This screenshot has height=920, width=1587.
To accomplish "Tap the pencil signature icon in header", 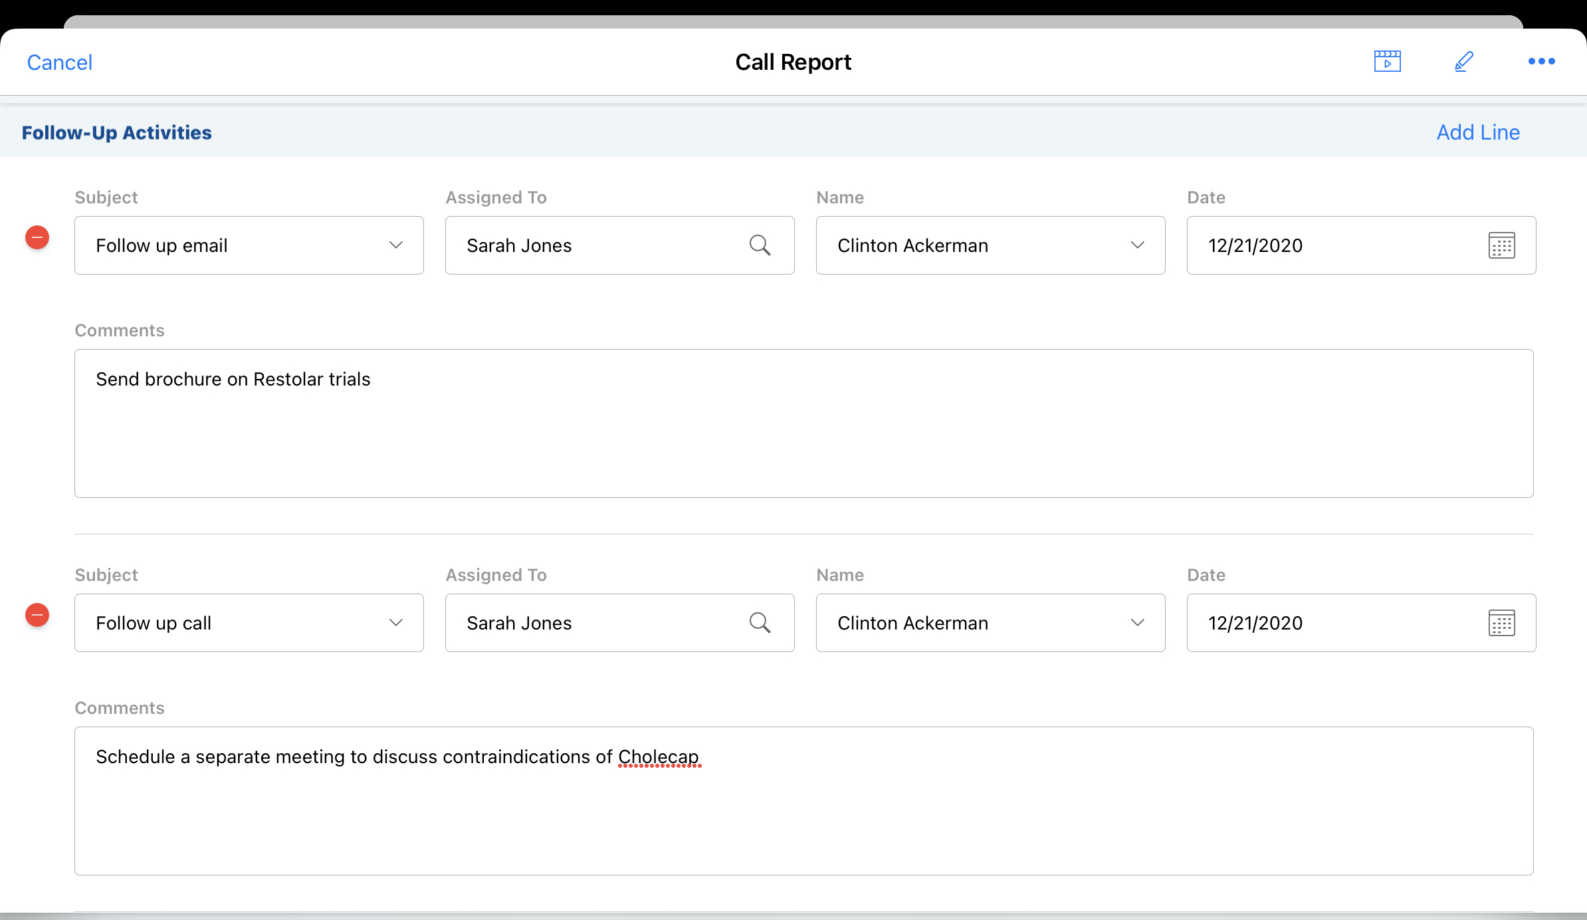I will pyautogui.click(x=1464, y=62).
